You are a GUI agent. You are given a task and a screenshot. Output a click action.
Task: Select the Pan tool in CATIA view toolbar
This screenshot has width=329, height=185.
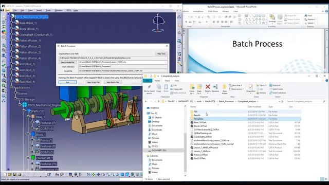98,174
